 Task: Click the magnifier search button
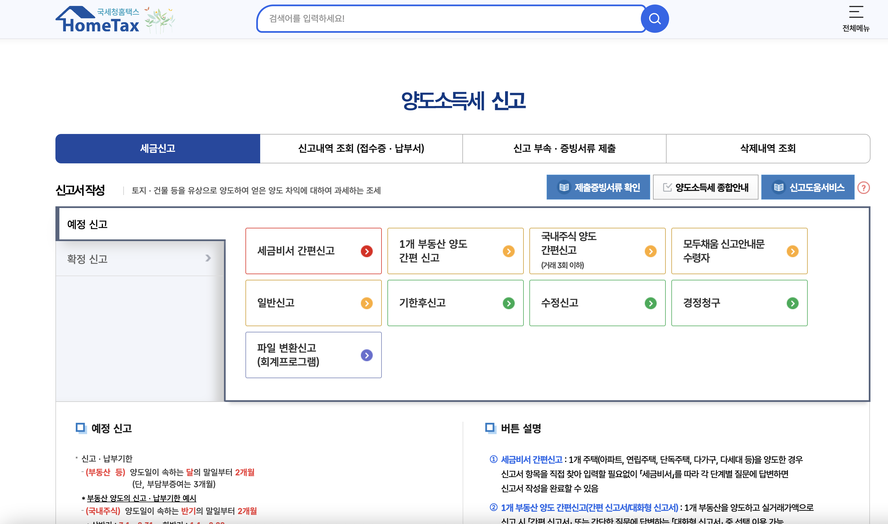(x=654, y=19)
